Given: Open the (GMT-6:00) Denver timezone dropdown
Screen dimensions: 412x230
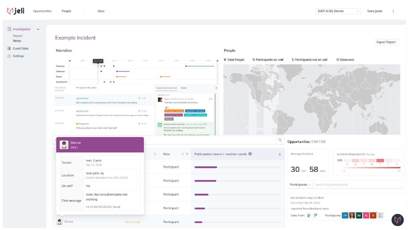Looking at the screenshot, I should pyautogui.click(x=338, y=11).
